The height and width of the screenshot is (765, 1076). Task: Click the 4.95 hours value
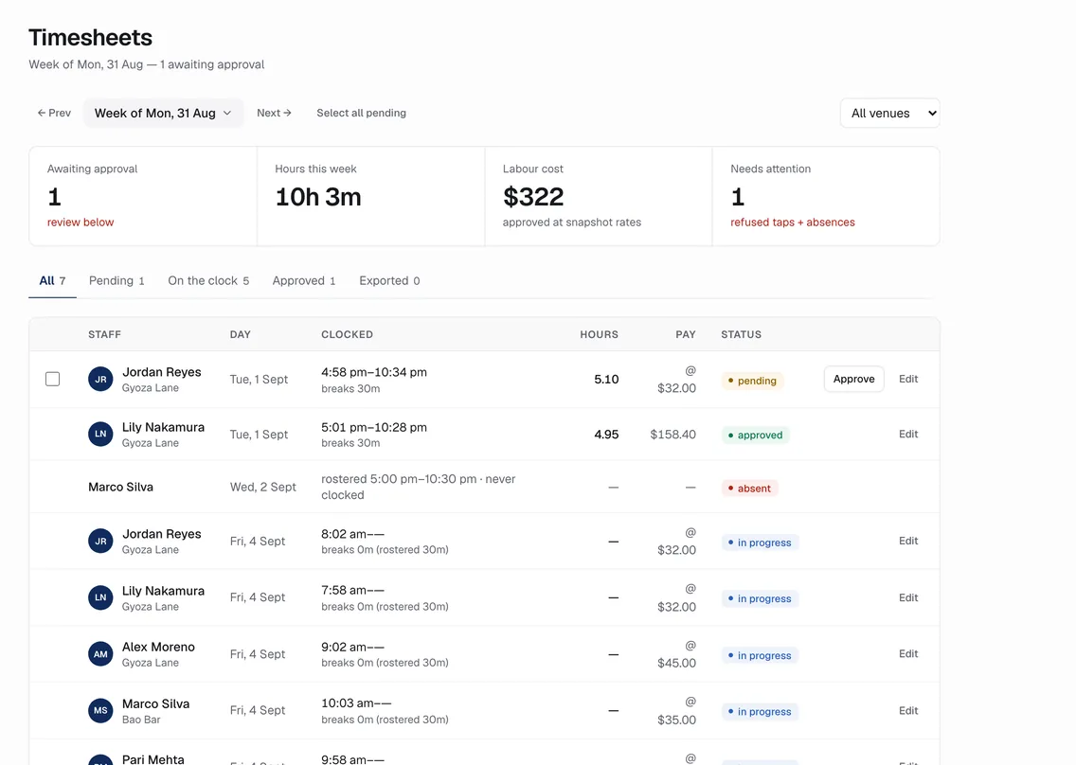(x=606, y=435)
